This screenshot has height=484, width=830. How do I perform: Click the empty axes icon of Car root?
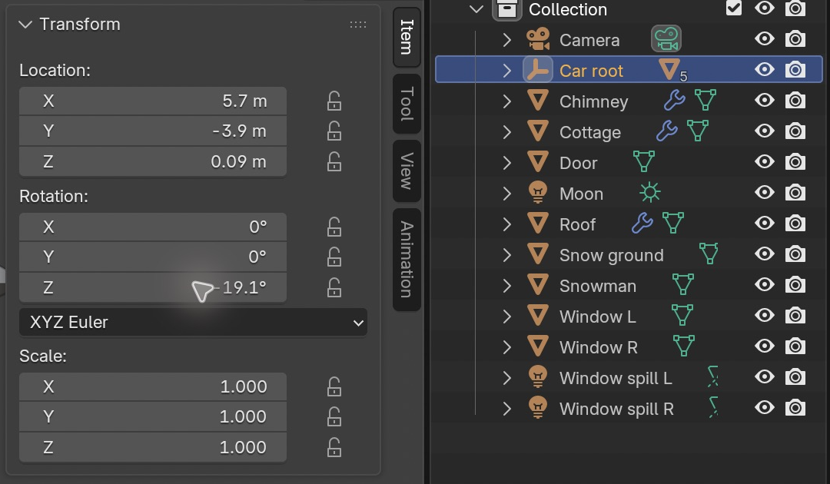(538, 71)
